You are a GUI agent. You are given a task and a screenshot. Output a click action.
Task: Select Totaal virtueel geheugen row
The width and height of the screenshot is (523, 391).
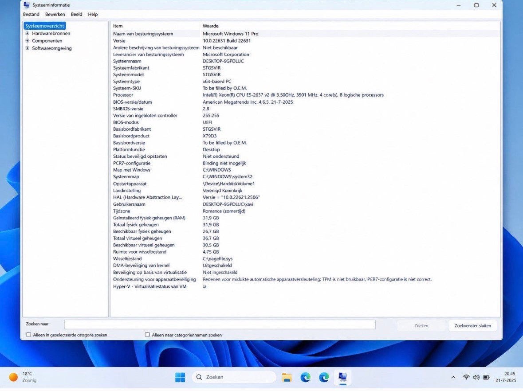[305, 239]
